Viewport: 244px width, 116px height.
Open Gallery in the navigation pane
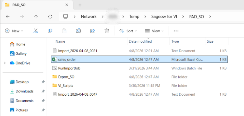(x=18, y=53)
